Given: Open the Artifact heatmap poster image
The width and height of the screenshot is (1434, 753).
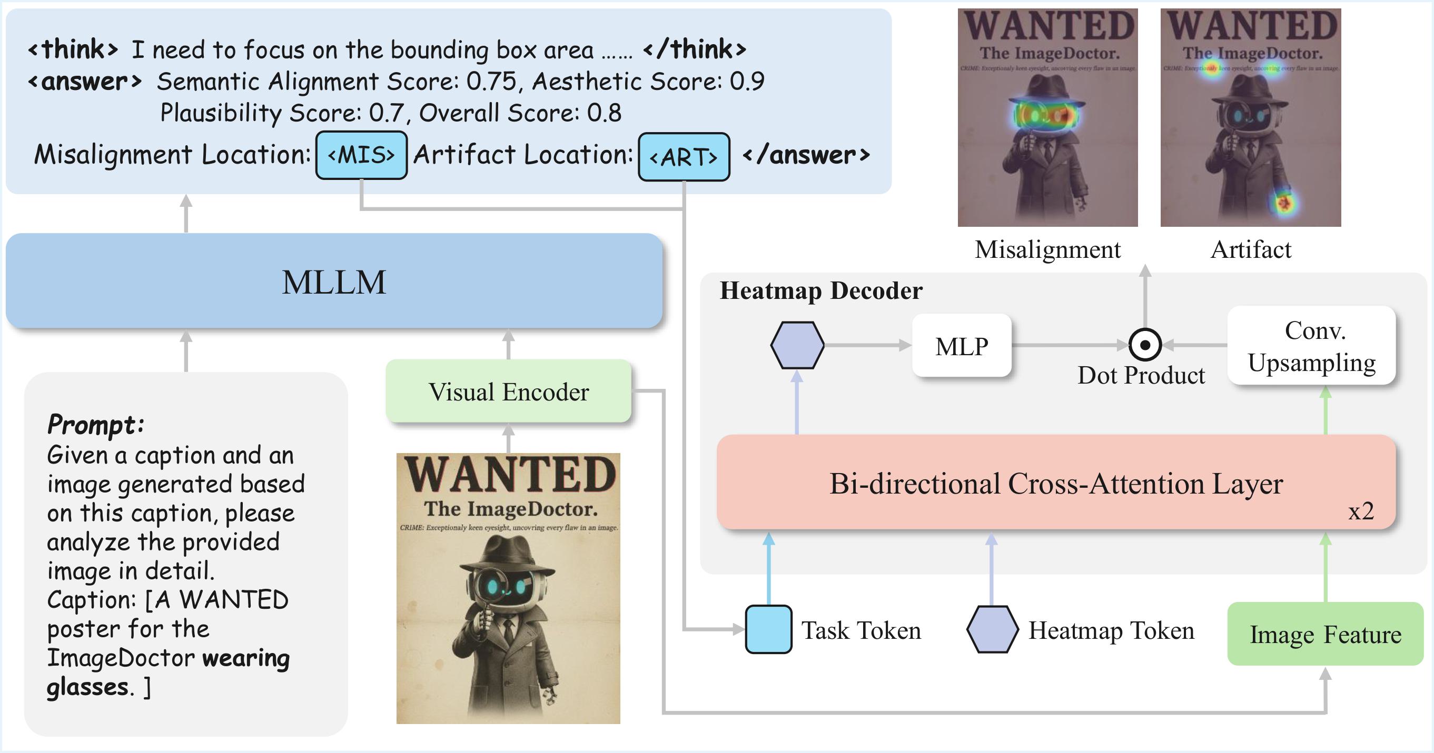Looking at the screenshot, I should [x=1250, y=118].
